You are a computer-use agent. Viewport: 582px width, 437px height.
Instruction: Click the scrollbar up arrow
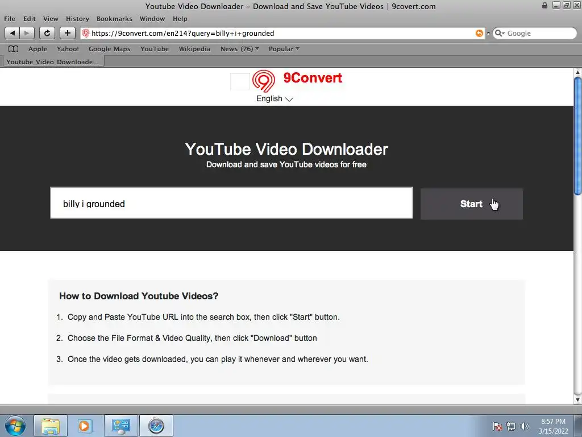(x=577, y=72)
